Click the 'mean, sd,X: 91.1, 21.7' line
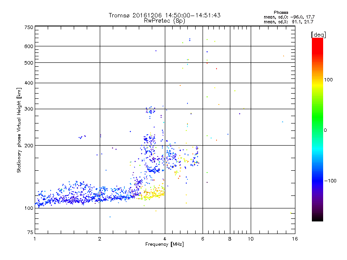Screen dimensions: 347x260 tap(288, 22)
